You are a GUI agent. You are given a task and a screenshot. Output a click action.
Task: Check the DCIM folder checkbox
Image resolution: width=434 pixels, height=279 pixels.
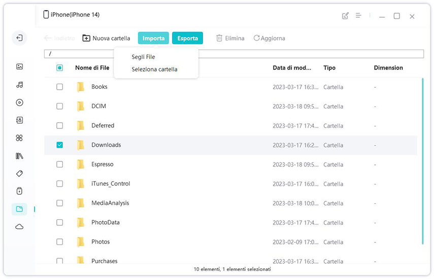[x=60, y=107]
